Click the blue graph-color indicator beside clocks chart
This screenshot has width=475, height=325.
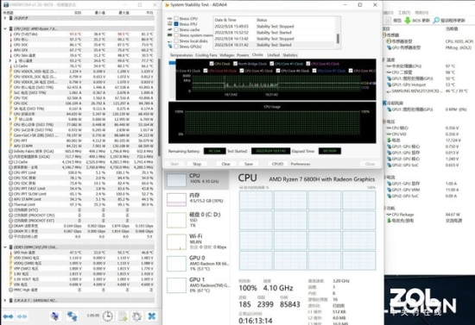(x=172, y=63)
